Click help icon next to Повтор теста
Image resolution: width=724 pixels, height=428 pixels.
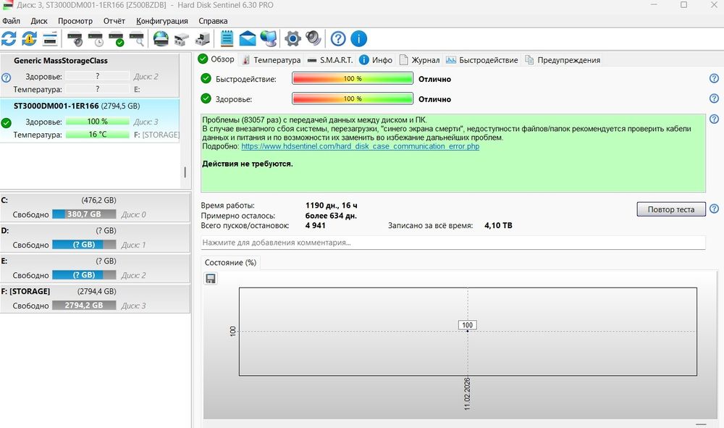pos(714,209)
